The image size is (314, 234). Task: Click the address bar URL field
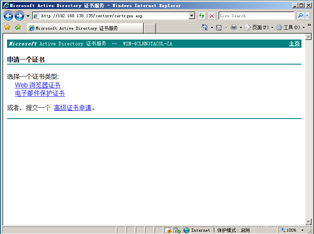(110, 16)
